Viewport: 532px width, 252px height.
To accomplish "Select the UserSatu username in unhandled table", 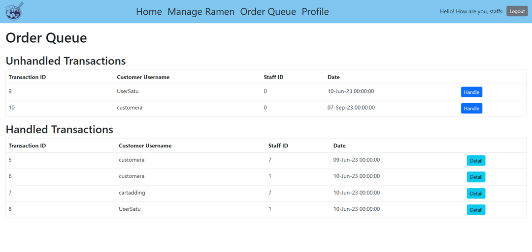I will coord(128,91).
